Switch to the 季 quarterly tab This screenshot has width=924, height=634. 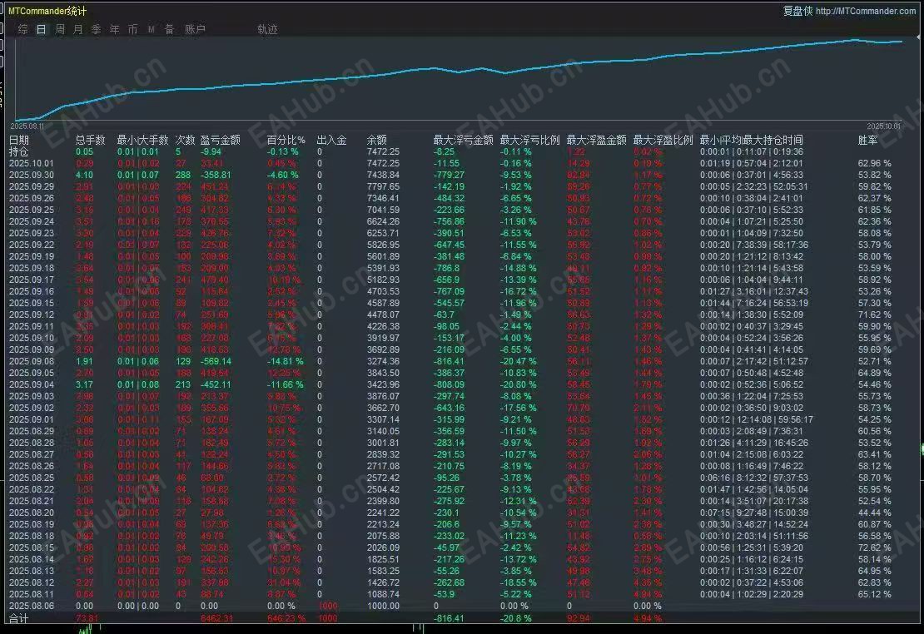pos(97,29)
